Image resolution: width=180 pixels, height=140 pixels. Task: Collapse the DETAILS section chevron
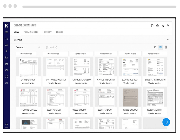point(168,40)
